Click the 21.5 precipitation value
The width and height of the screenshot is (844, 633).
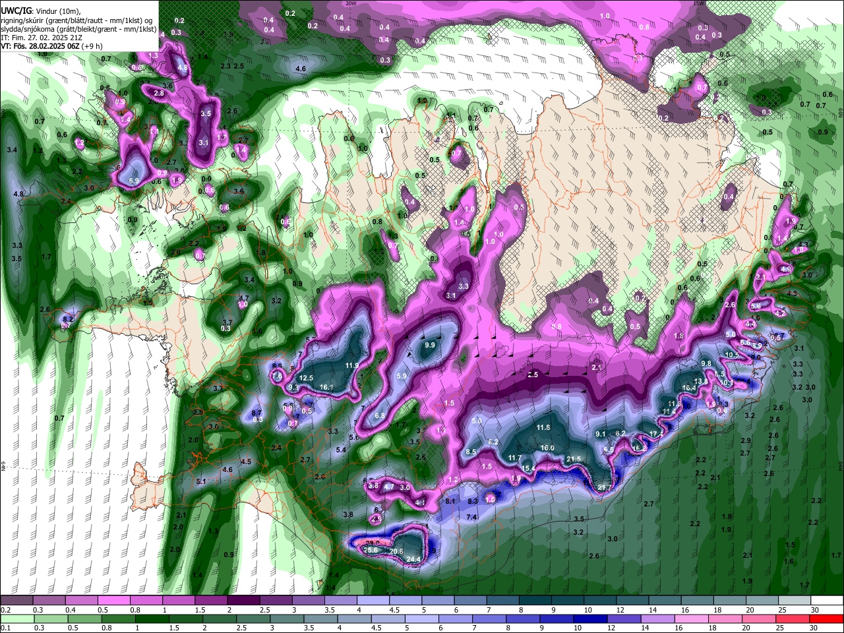point(574,460)
